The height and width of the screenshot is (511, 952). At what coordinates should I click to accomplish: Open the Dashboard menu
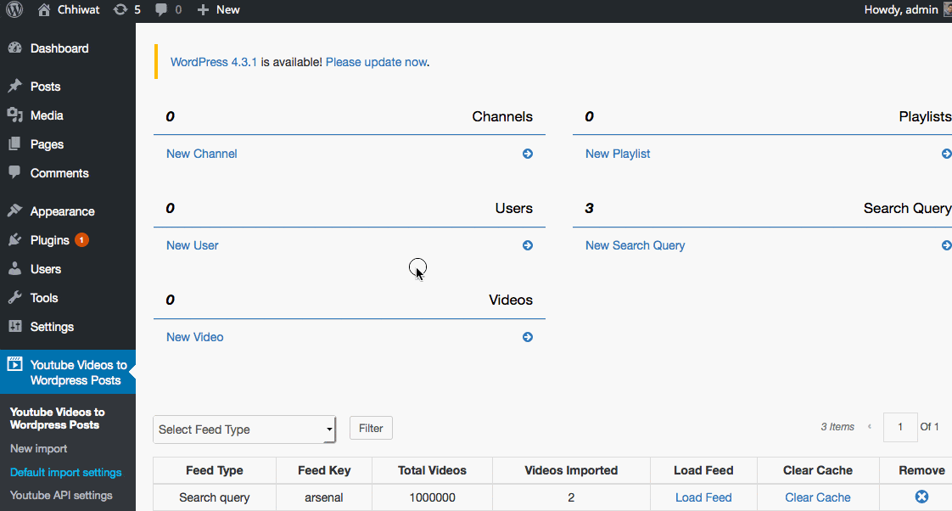[59, 48]
